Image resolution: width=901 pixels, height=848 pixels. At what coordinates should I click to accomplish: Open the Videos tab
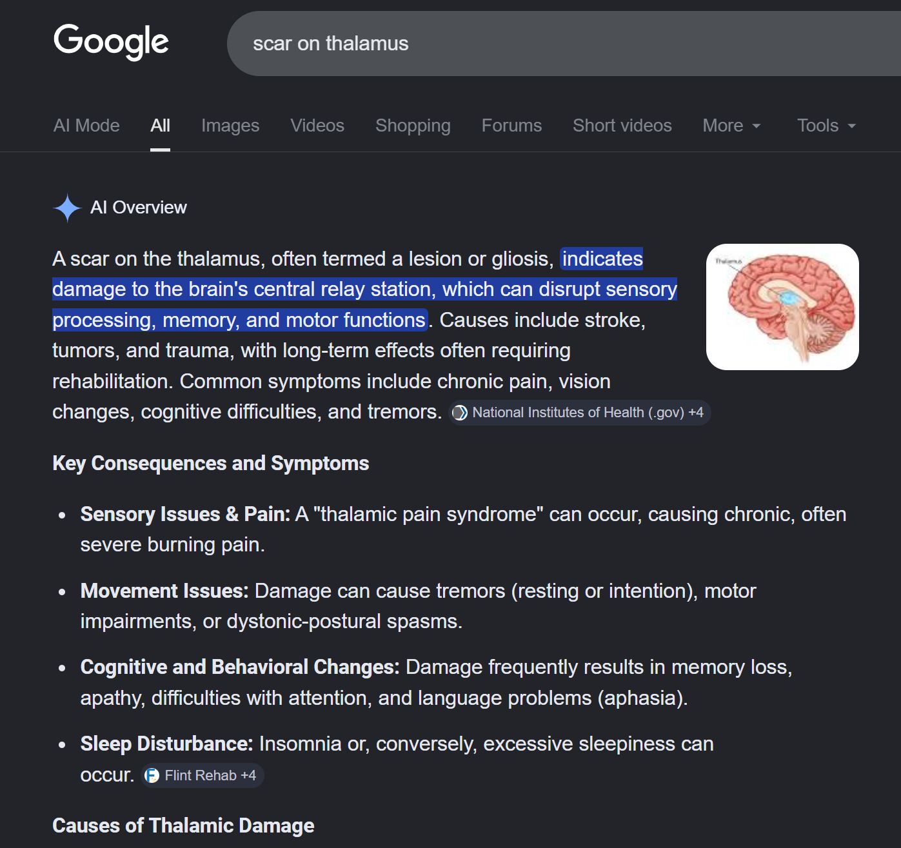pyautogui.click(x=317, y=126)
